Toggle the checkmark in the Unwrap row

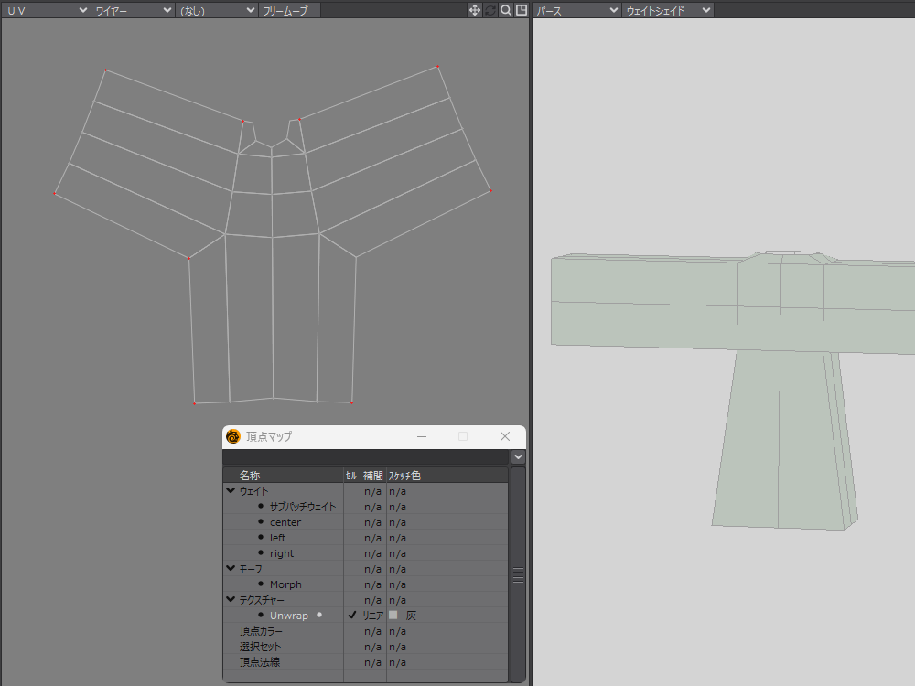click(351, 616)
